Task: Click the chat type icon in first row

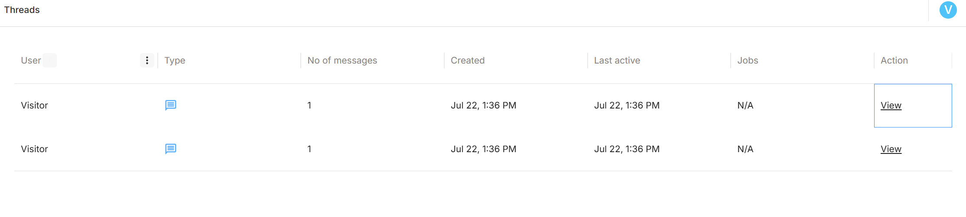Action: pyautogui.click(x=171, y=105)
